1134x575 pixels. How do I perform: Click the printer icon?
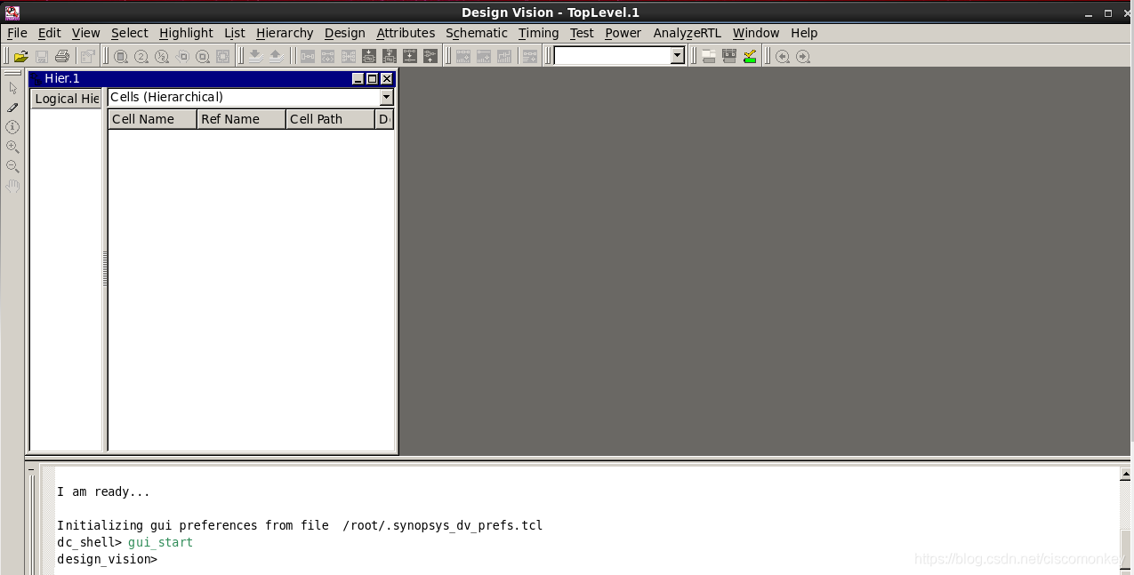pos(61,56)
